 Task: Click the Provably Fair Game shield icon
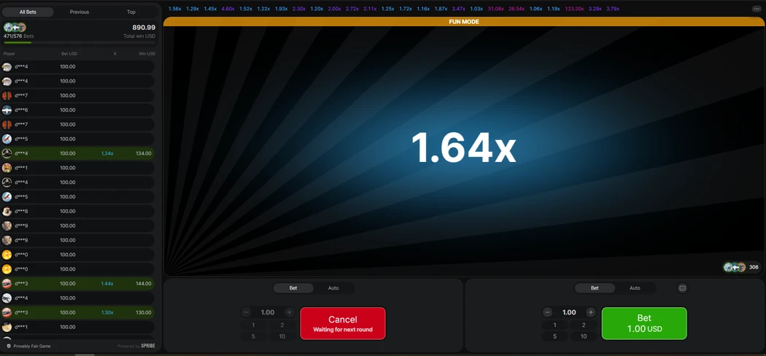pyautogui.click(x=9, y=346)
